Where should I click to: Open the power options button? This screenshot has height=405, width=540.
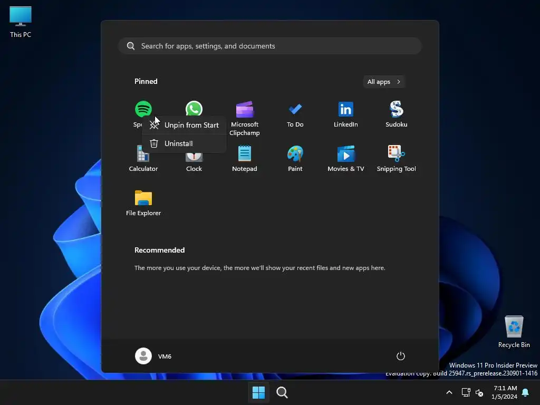[401, 356]
